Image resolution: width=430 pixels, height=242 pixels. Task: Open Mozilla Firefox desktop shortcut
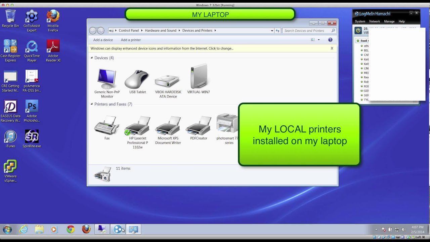click(x=53, y=21)
